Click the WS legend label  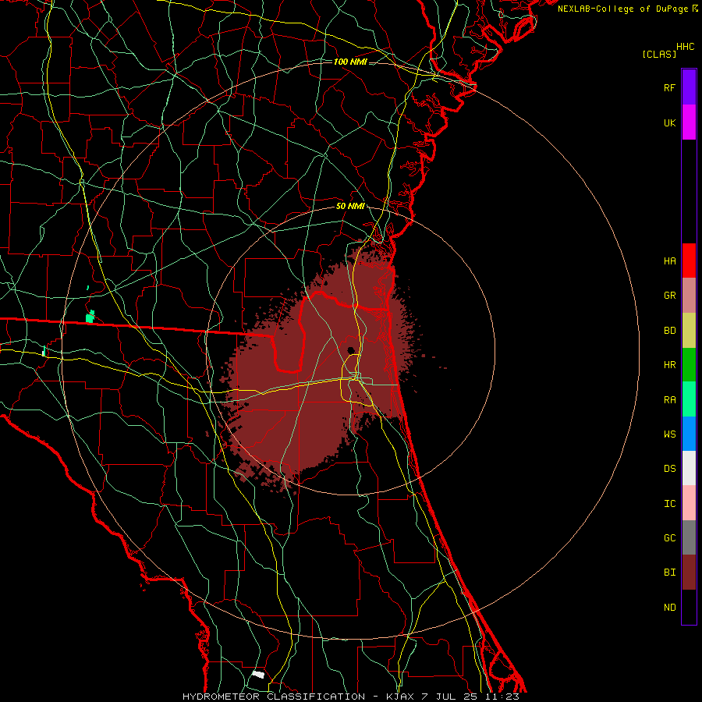tap(669, 434)
